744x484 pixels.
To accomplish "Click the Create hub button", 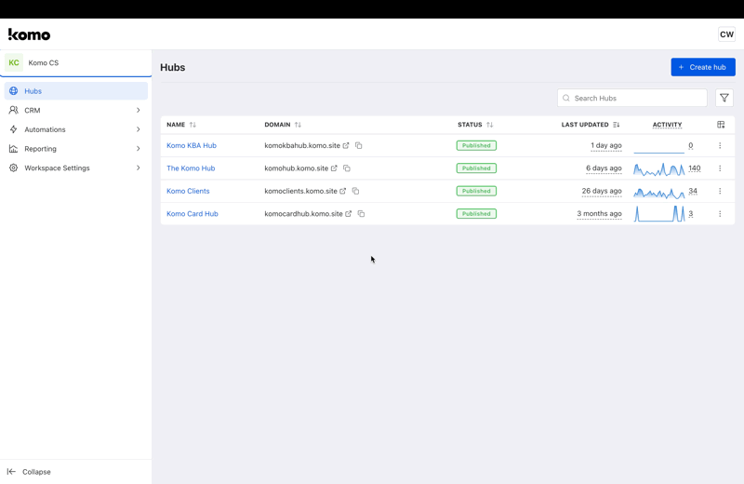I will pos(703,67).
